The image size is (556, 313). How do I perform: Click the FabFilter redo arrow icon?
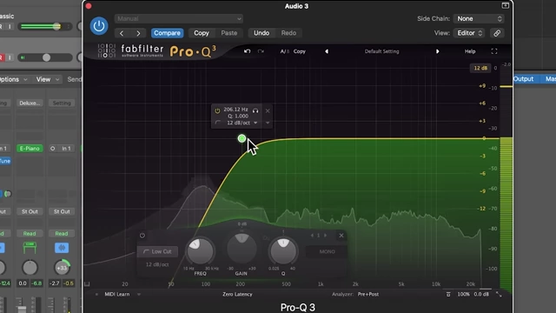click(261, 51)
